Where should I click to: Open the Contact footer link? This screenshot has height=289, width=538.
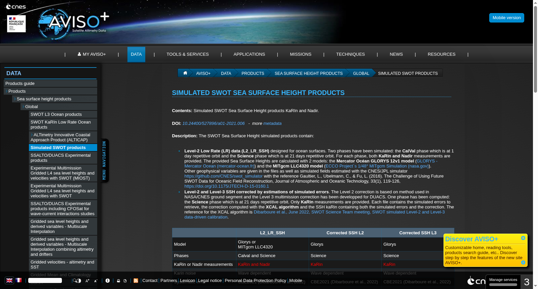tap(150, 281)
